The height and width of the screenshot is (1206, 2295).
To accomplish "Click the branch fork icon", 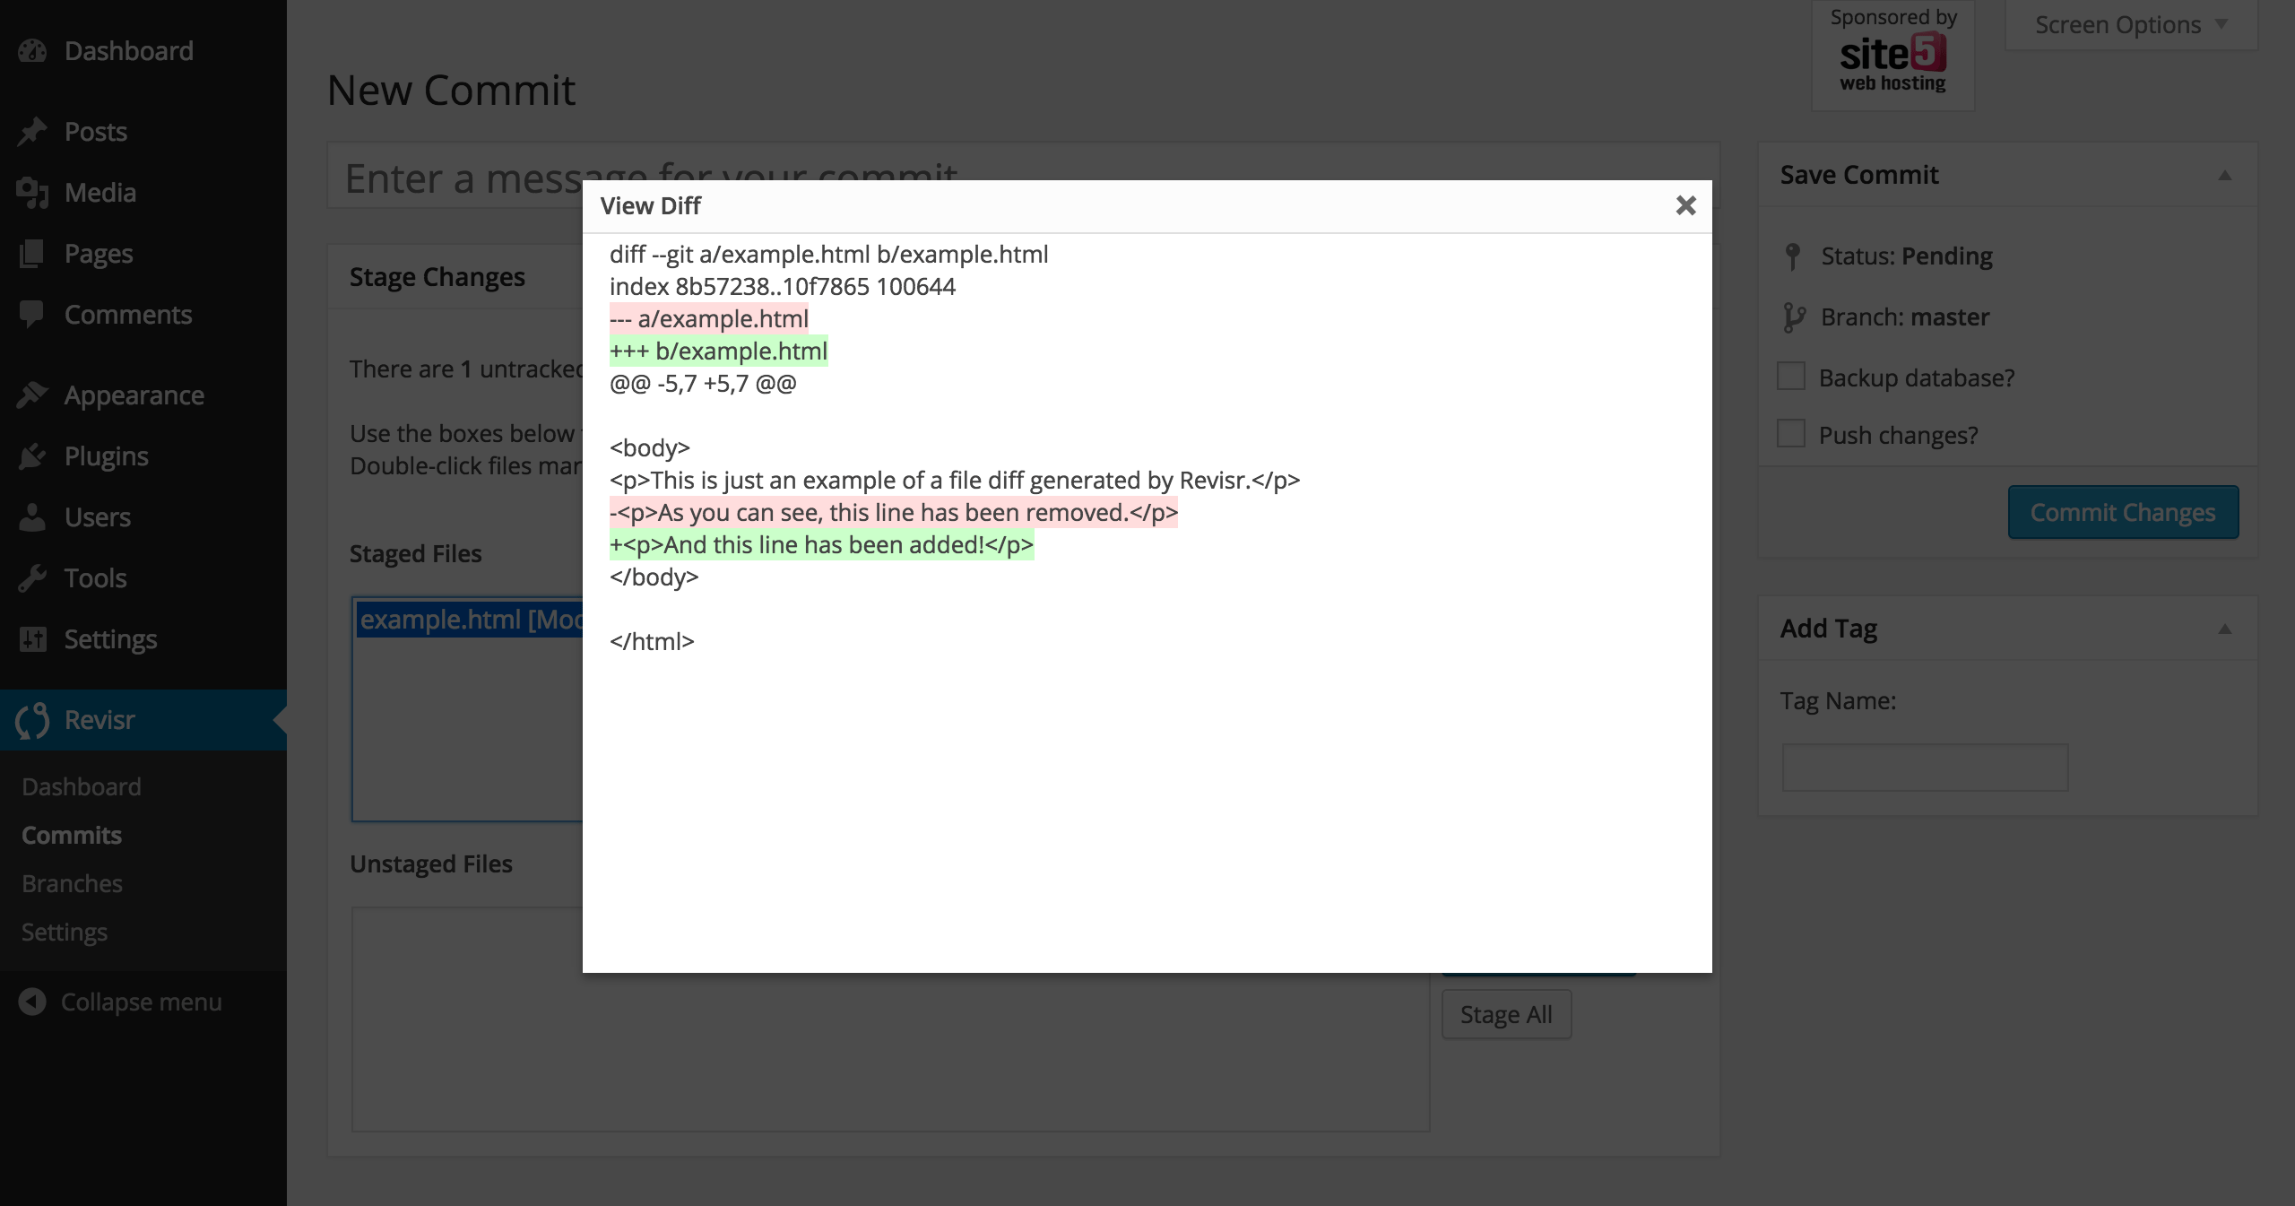I will pos(1796,316).
